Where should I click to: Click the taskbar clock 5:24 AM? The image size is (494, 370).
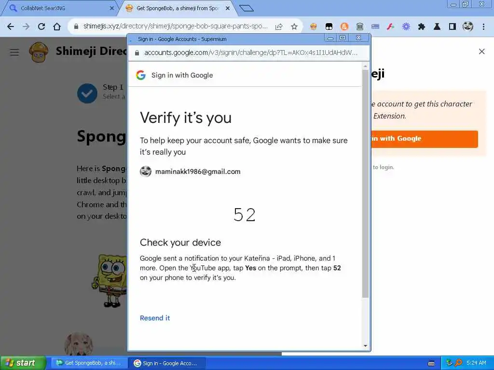point(476,363)
